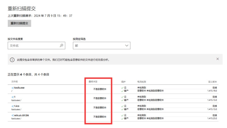Click the magnifier search icon
Viewport: 227px width, 128px height.
61,45
